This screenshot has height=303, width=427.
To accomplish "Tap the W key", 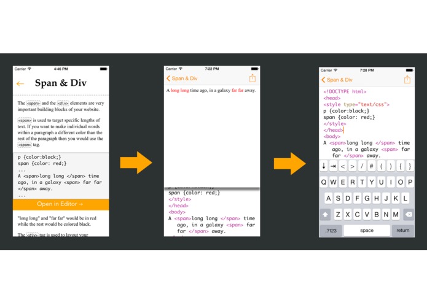I will tap(333, 182).
